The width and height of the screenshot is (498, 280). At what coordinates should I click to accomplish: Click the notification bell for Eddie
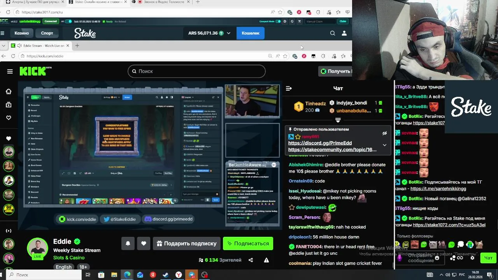[x=128, y=243]
